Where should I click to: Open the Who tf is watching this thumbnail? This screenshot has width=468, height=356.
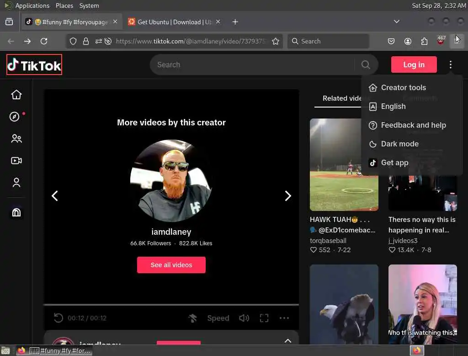point(423,304)
